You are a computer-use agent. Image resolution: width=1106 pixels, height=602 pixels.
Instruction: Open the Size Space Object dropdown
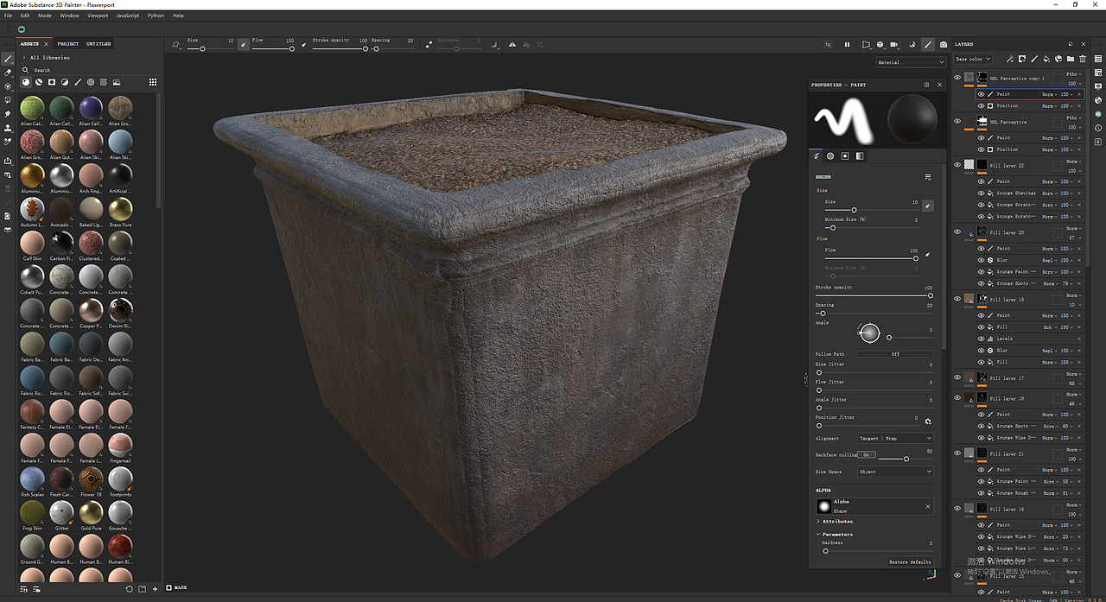[895, 472]
